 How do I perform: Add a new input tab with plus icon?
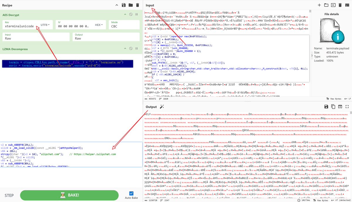click(319, 5)
